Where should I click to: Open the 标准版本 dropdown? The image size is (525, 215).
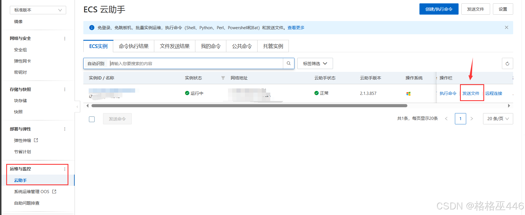click(38, 10)
